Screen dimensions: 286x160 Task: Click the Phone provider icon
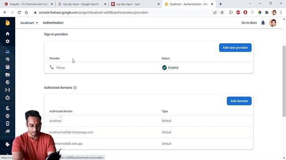point(52,67)
